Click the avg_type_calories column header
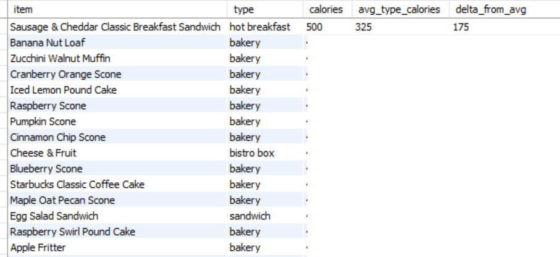Viewport: 560px width, 257px height. (x=399, y=10)
